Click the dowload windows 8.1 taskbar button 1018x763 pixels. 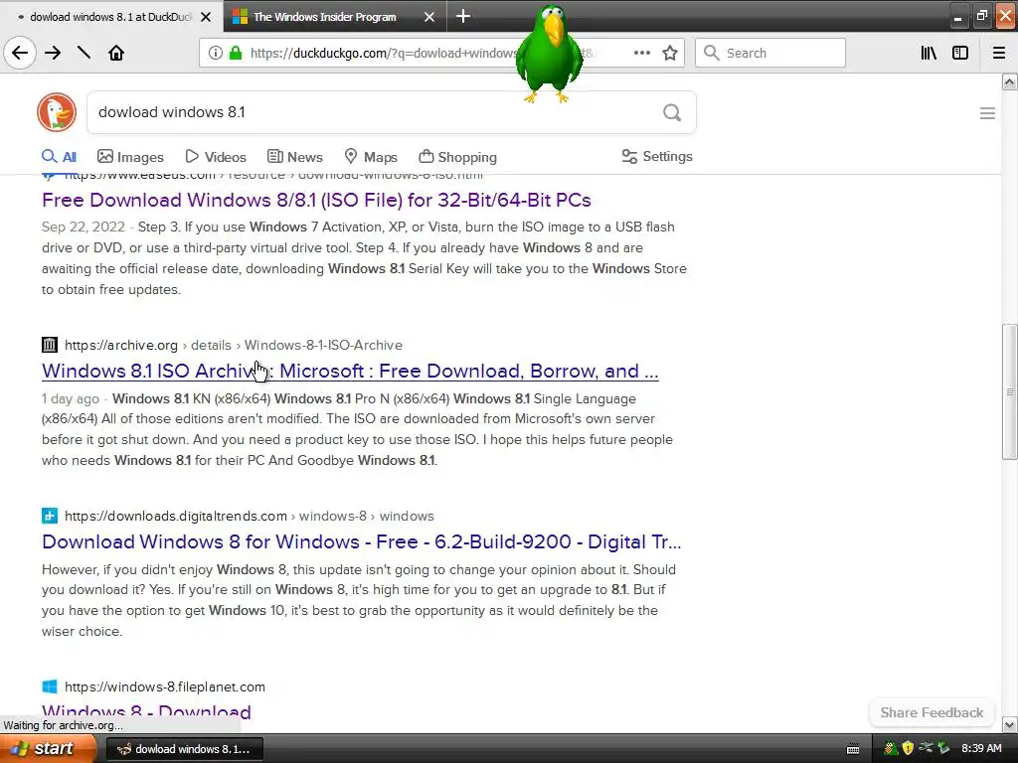click(184, 749)
